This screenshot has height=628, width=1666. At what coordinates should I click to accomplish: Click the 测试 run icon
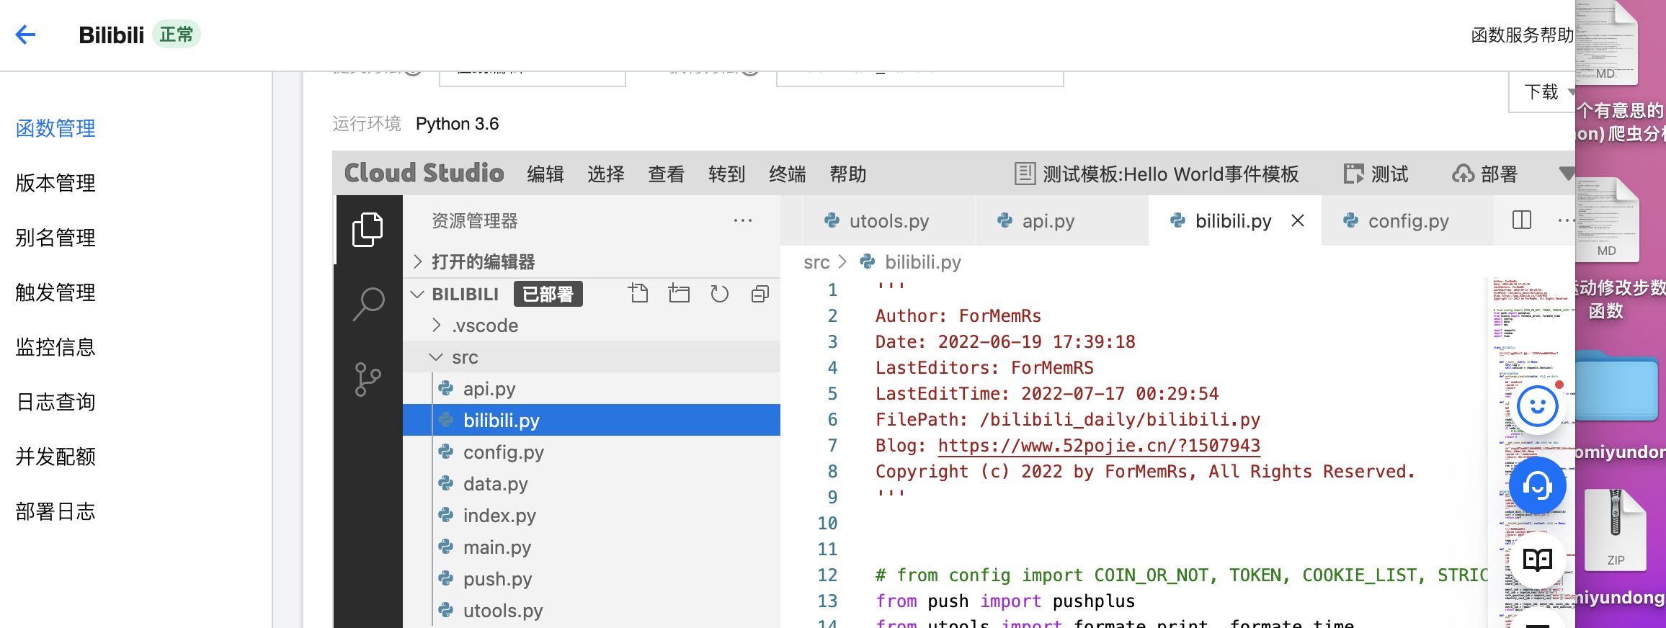(1354, 174)
